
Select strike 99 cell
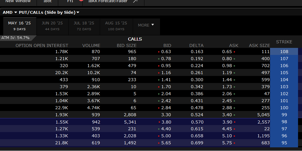pos(284,115)
